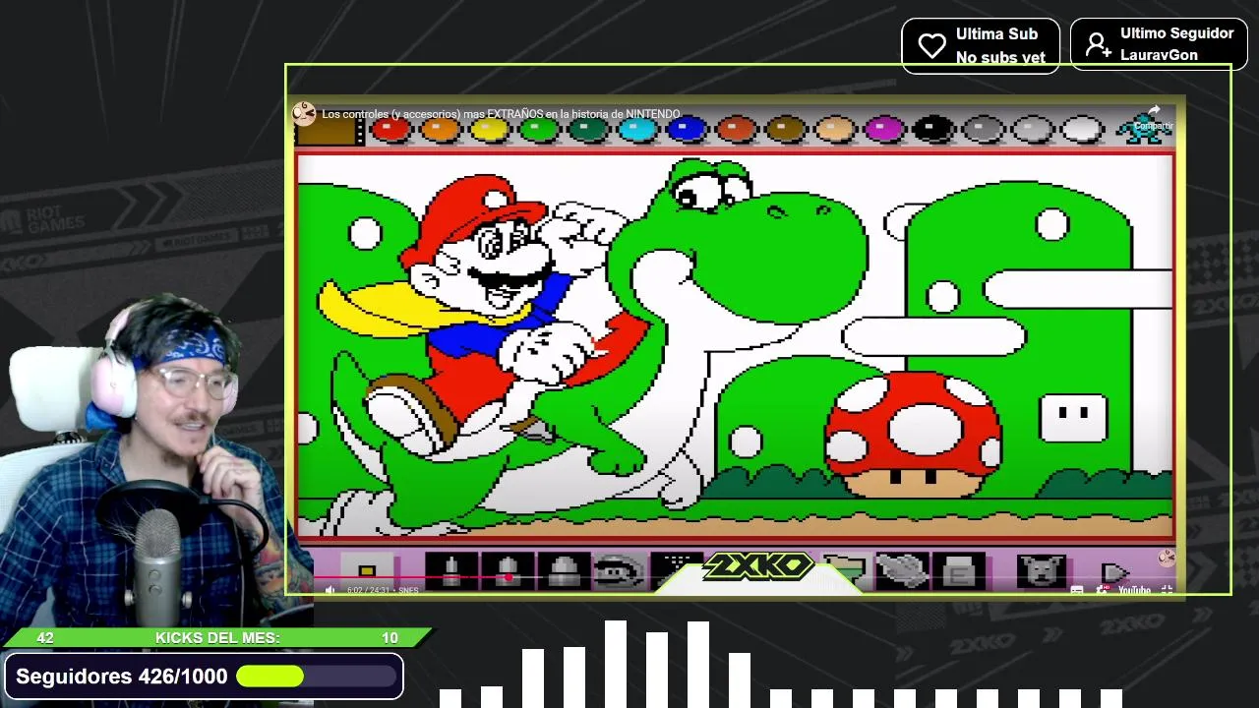This screenshot has width=1259, height=708.
Task: Pick the black paint color
Action: 933,130
